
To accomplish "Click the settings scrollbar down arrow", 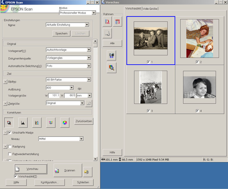I will [x=95, y=159].
